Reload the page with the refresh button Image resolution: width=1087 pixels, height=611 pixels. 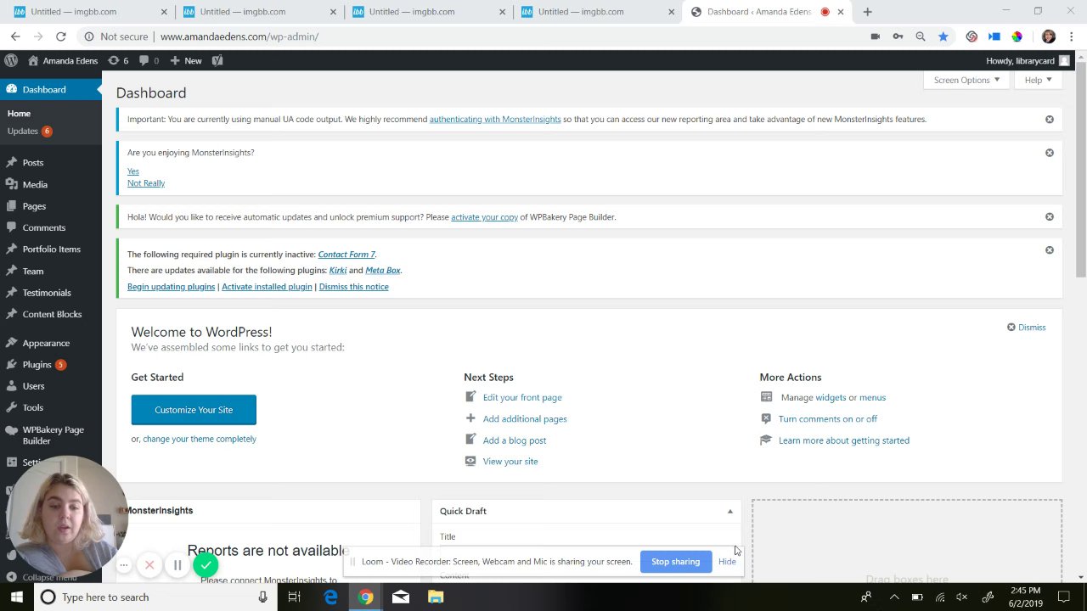61,36
